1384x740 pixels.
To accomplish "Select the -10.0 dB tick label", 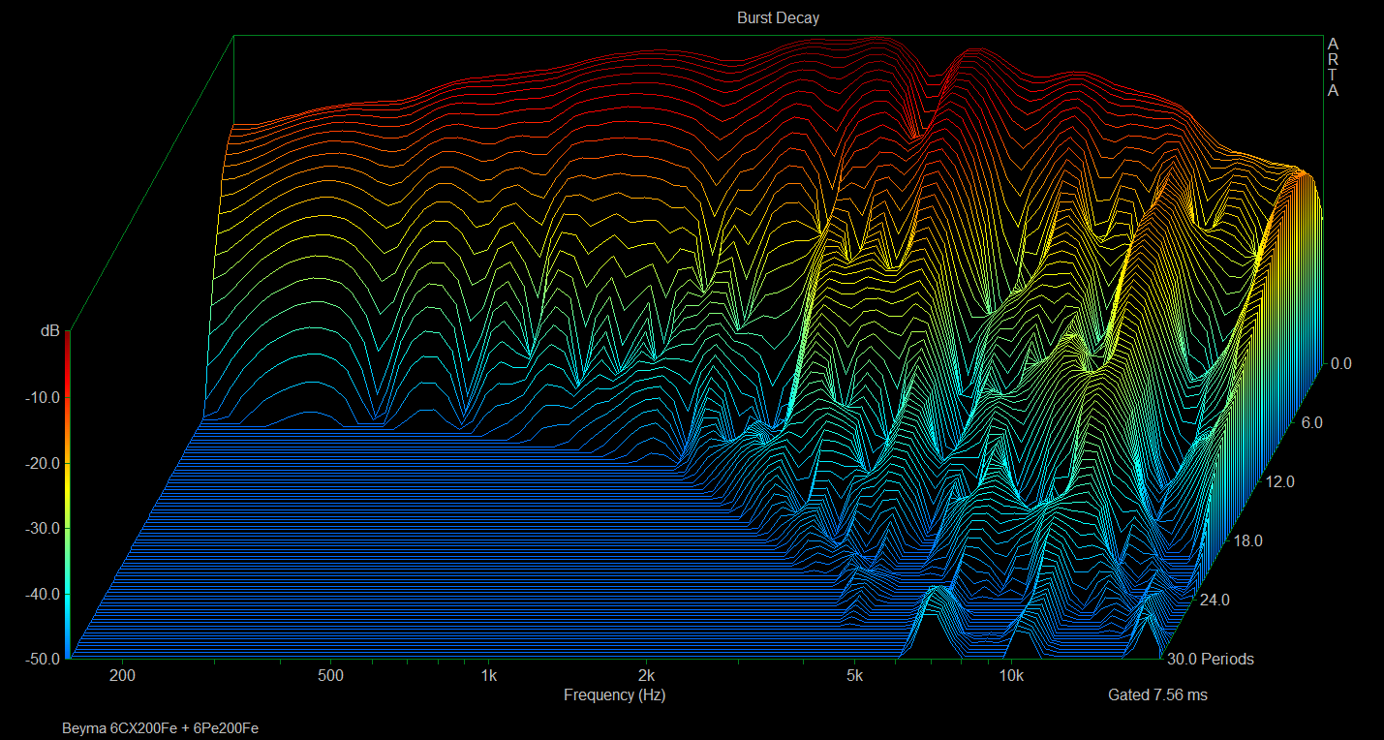I will click(42, 397).
